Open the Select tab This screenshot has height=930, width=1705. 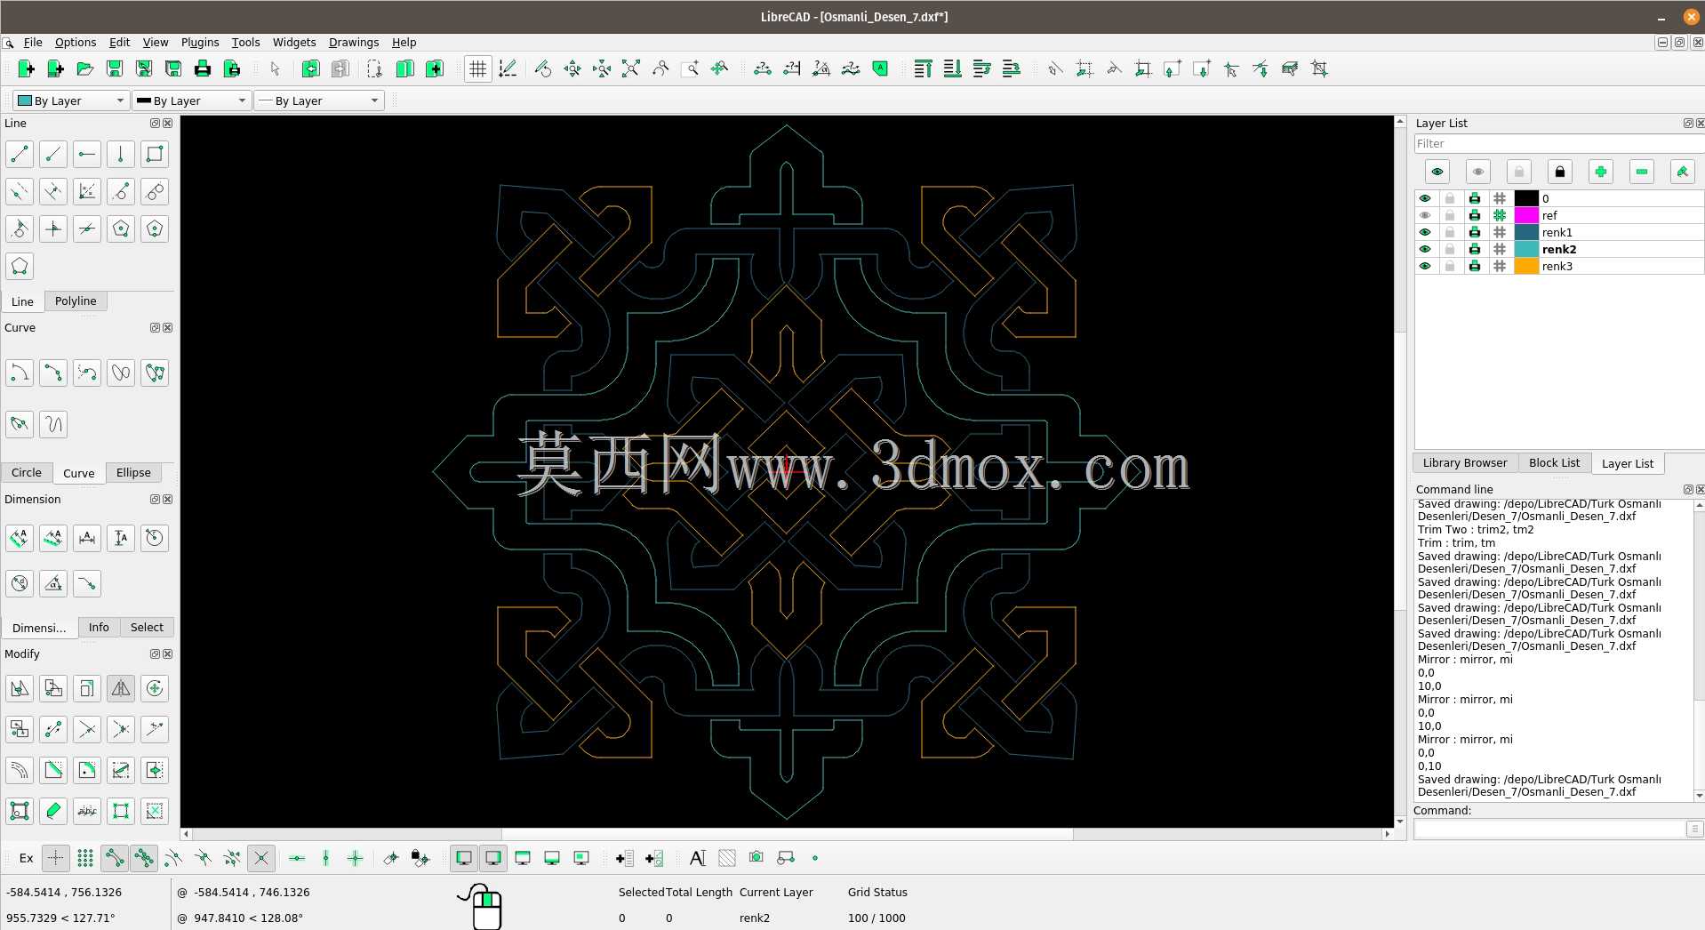pos(147,628)
